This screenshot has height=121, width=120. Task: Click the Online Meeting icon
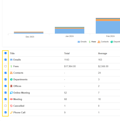point(11,93)
